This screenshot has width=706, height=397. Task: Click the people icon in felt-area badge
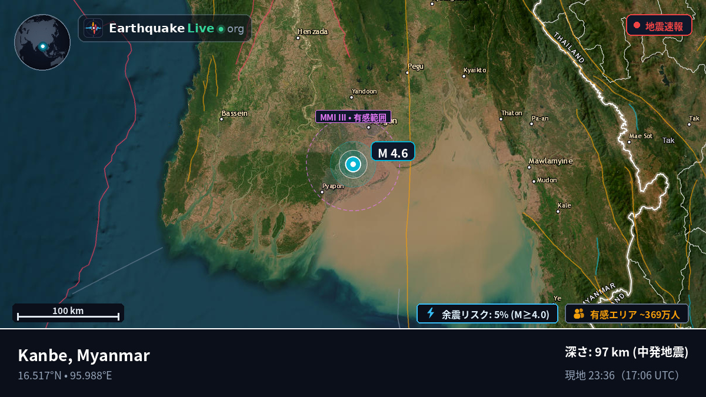click(x=578, y=313)
